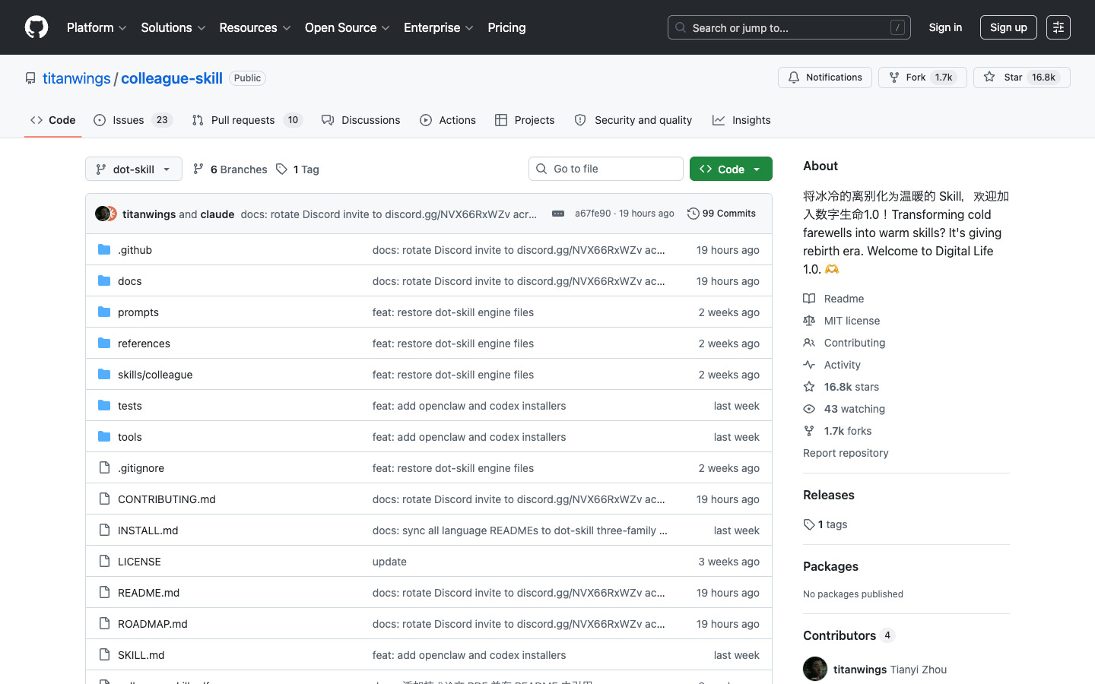This screenshot has width=1095, height=684.
Task: Switch to the Pull requests tab
Action: pos(247,120)
